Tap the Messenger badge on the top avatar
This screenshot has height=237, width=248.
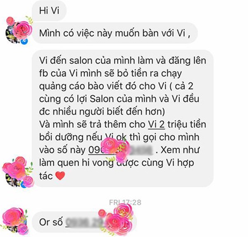click(x=24, y=41)
